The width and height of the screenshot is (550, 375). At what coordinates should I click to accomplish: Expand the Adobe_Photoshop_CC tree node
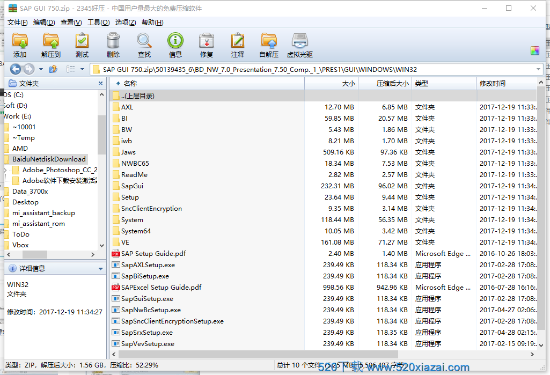coord(5,170)
